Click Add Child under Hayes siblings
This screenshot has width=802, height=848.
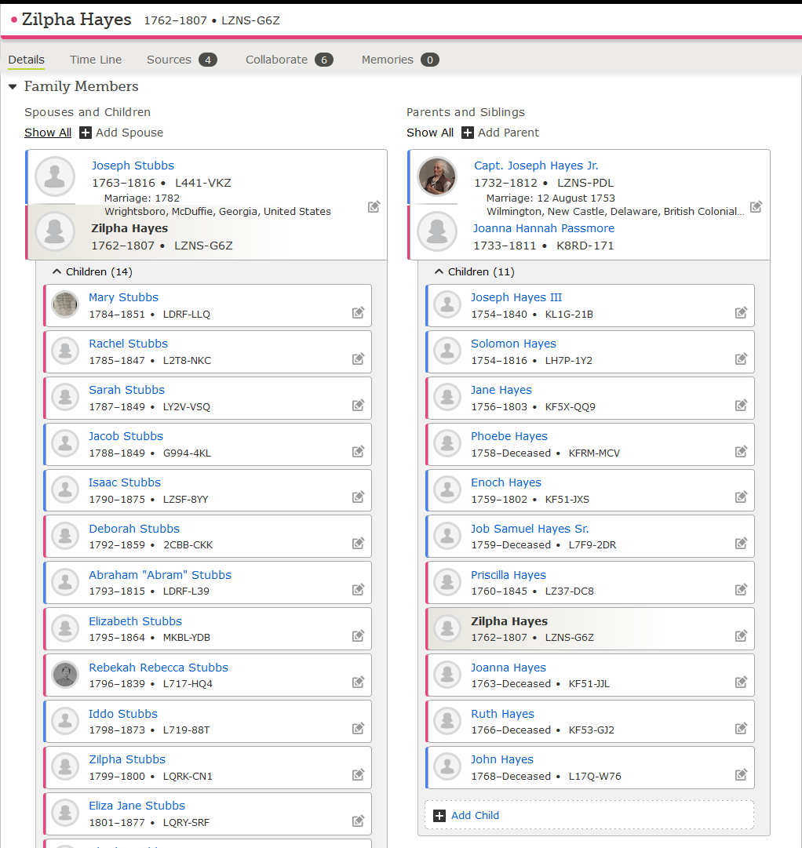(x=475, y=815)
